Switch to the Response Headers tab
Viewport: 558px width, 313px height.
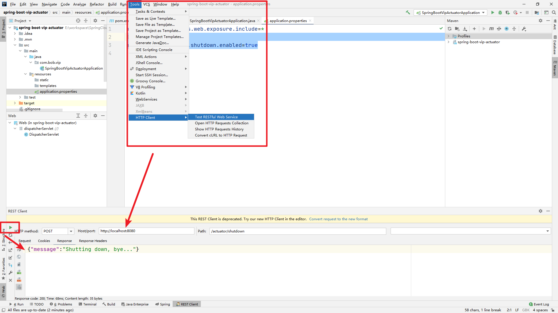pyautogui.click(x=92, y=240)
